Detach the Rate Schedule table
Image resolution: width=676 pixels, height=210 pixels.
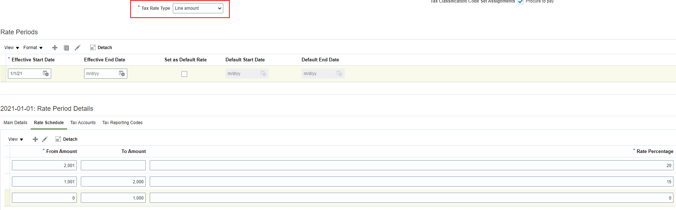point(66,139)
